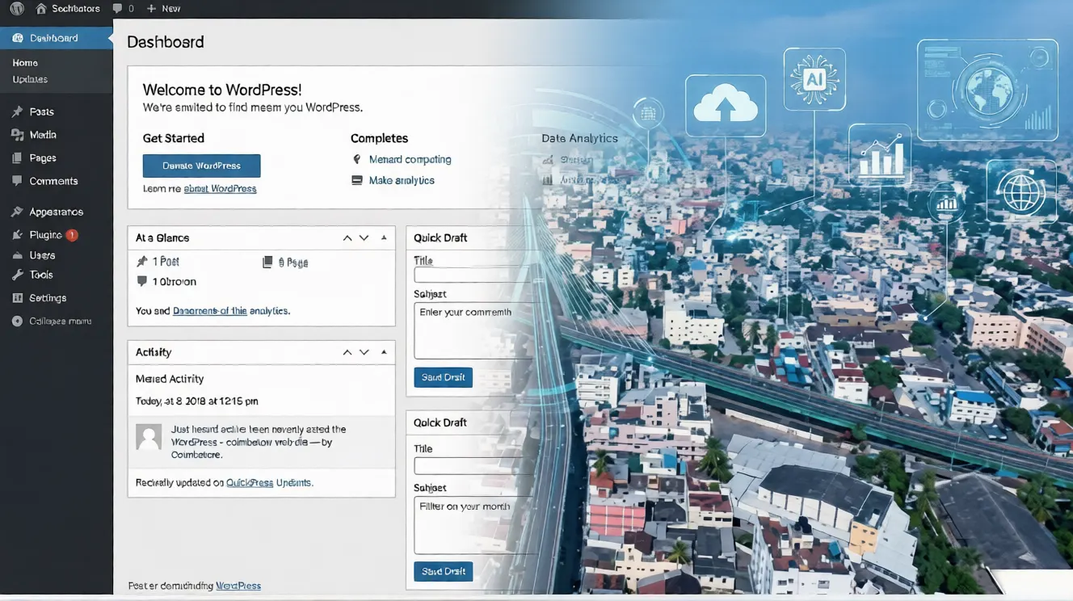Click the site name in admin bar
1073x601 pixels.
click(76, 9)
